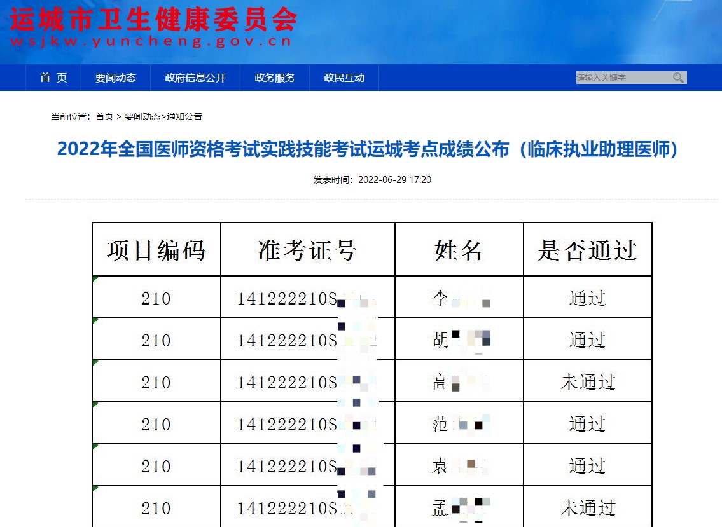Open the 首页 navigation menu item
Viewport: 722px width, 527px height.
pyautogui.click(x=53, y=78)
